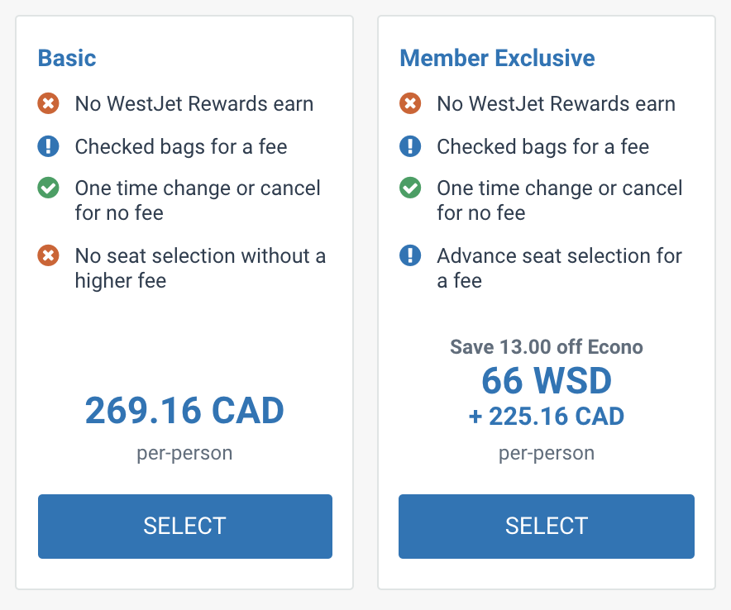Click the Save 13.00 off Econo text
The image size is (731, 610).
547,347
